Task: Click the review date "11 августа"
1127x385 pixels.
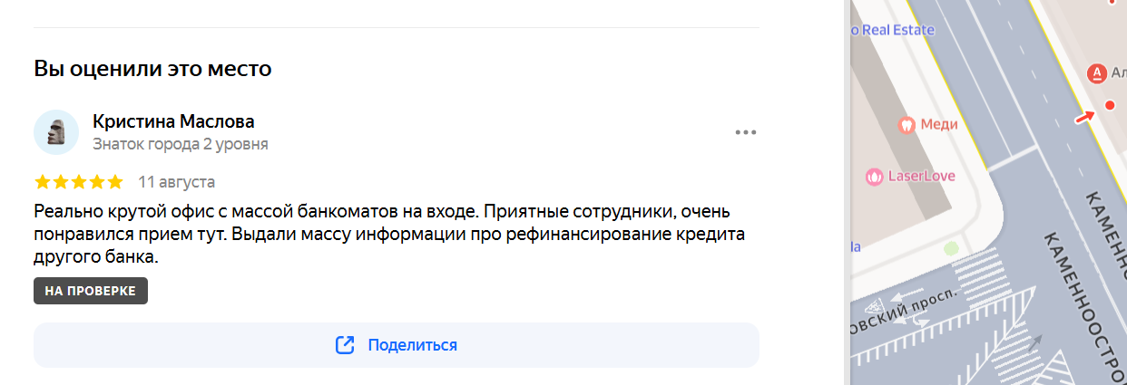Action: pos(177,181)
